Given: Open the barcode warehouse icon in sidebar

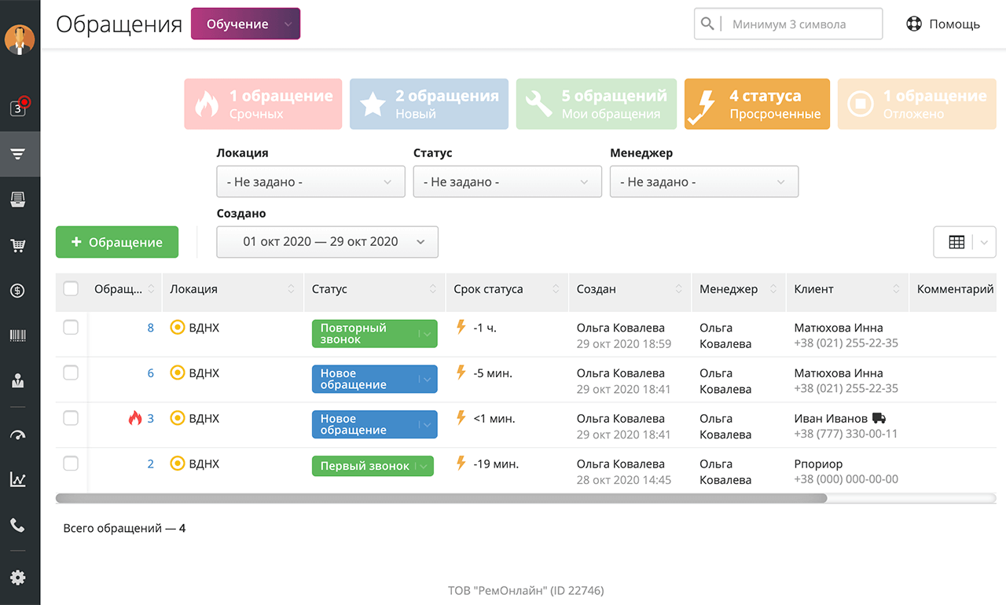Looking at the screenshot, I should [x=18, y=336].
